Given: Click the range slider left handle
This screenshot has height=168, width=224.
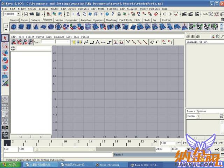Looking at the screenshot, I should (36, 149).
